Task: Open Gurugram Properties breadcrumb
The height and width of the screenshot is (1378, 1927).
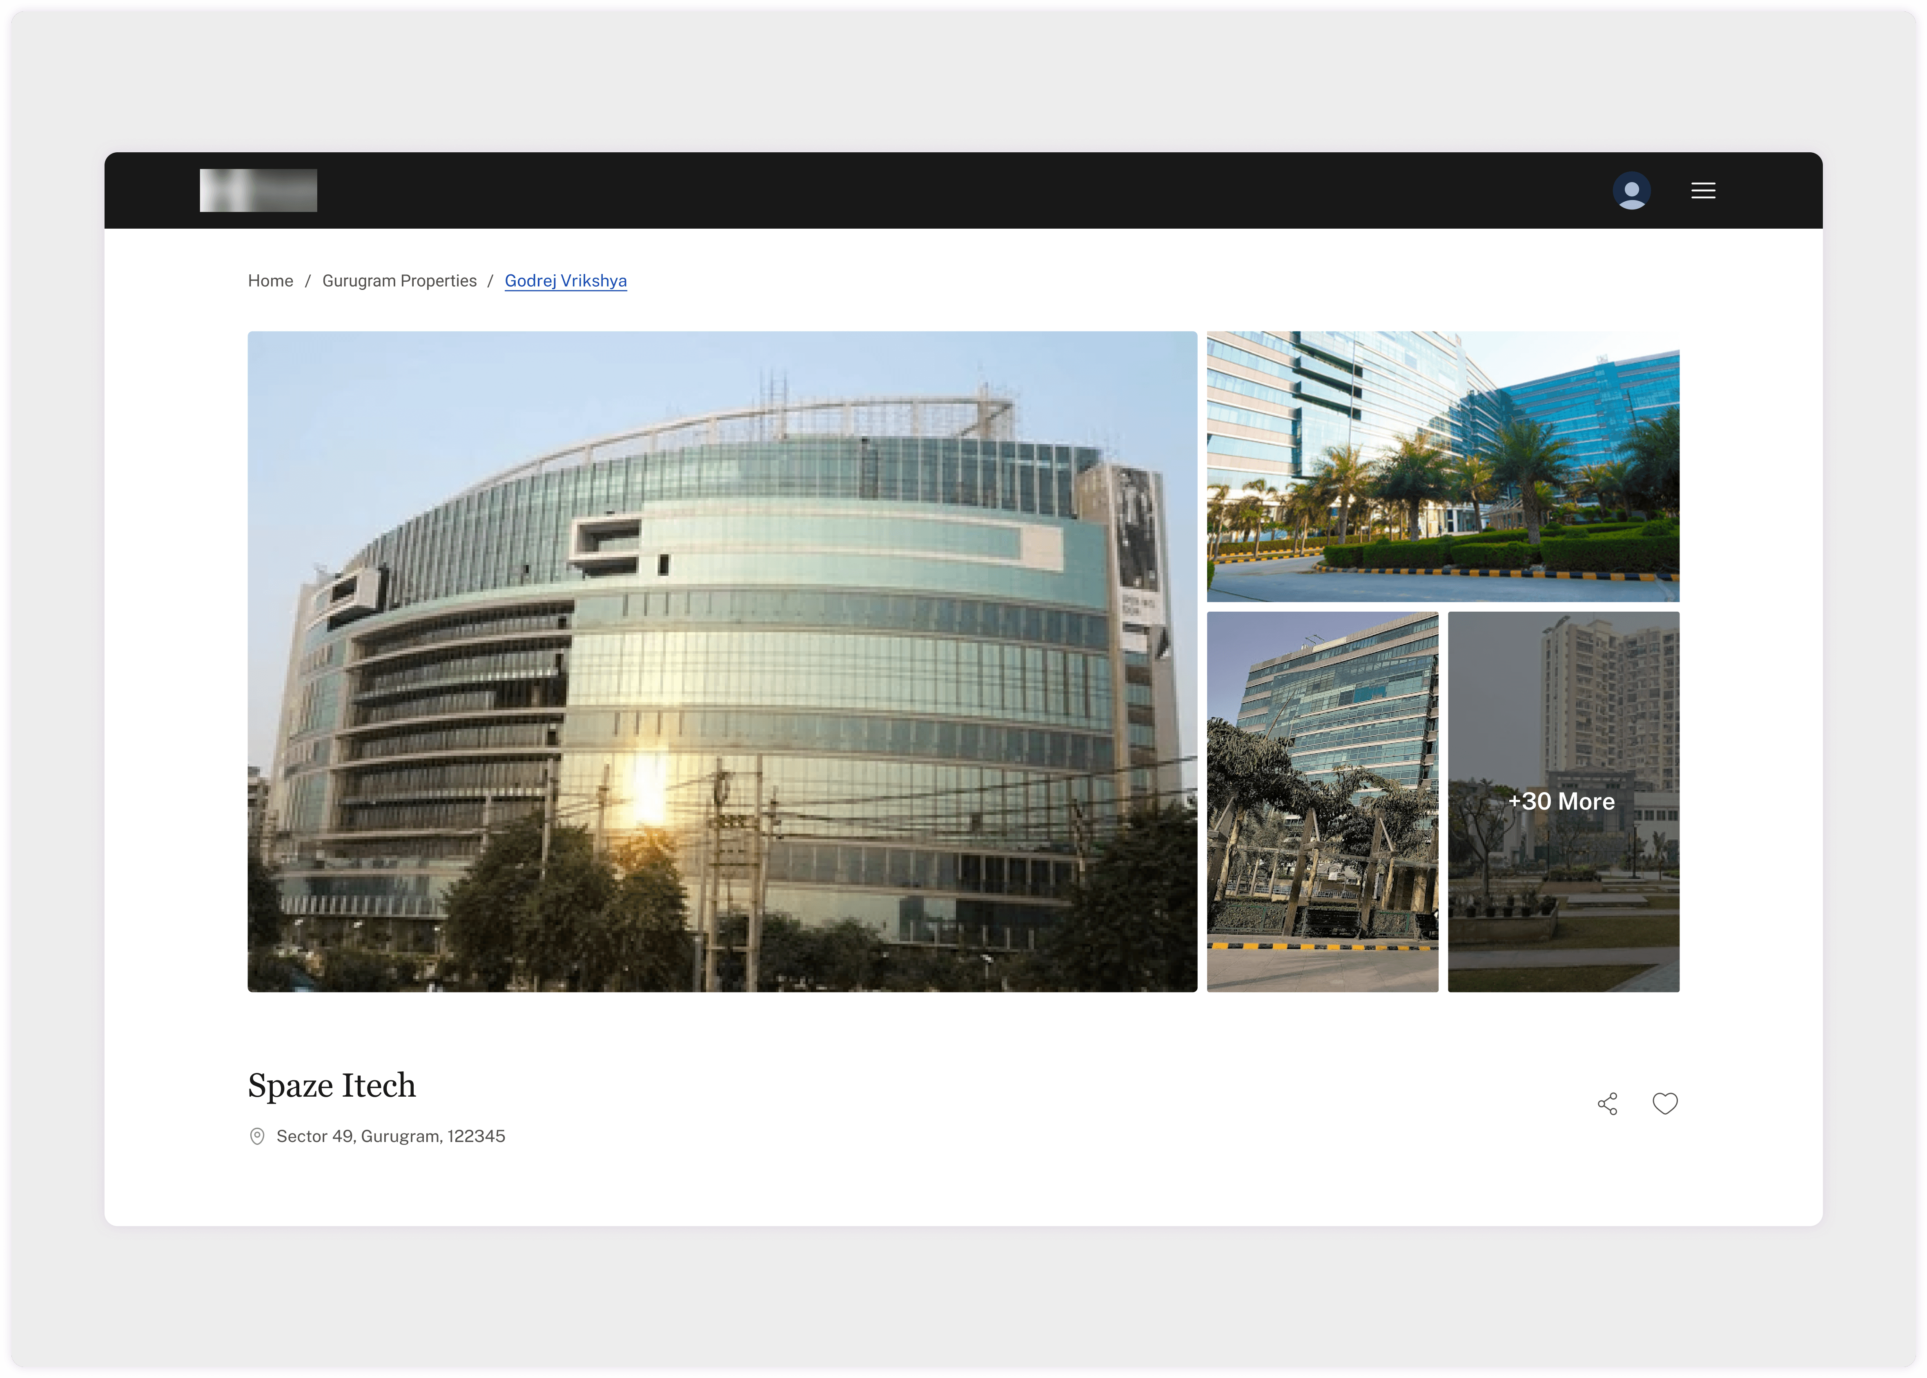Action: [400, 281]
